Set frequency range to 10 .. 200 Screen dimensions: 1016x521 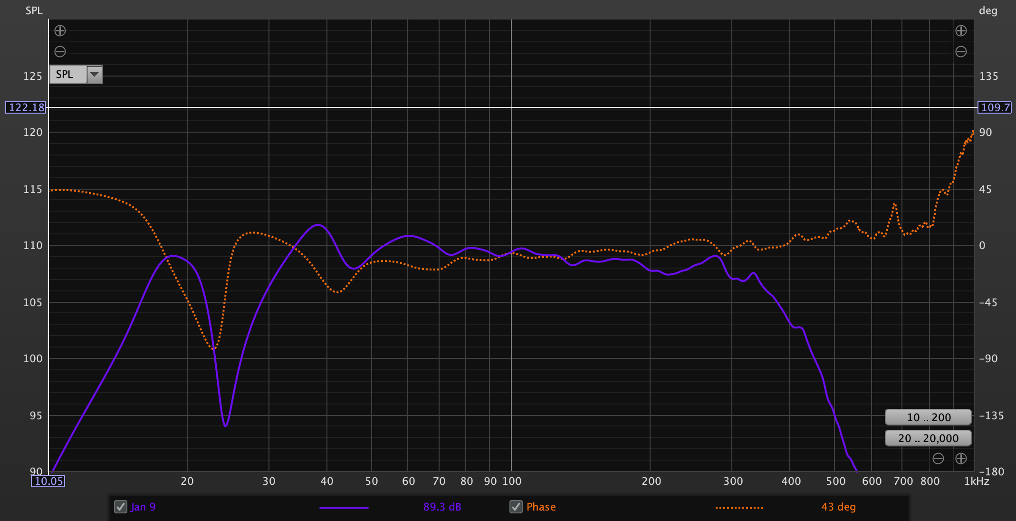pyautogui.click(x=928, y=417)
